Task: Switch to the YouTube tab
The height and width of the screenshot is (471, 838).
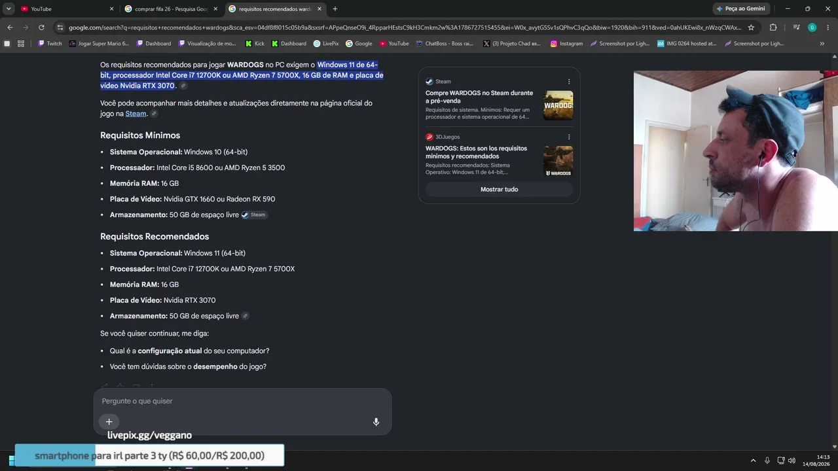Action: click(66, 9)
